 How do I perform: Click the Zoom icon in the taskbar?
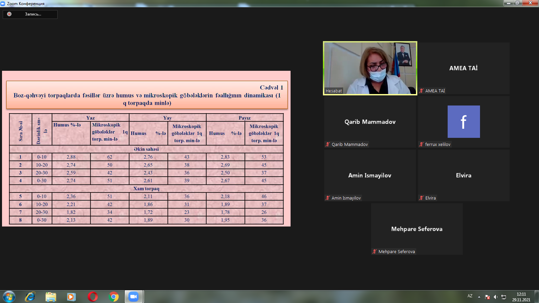click(x=134, y=297)
